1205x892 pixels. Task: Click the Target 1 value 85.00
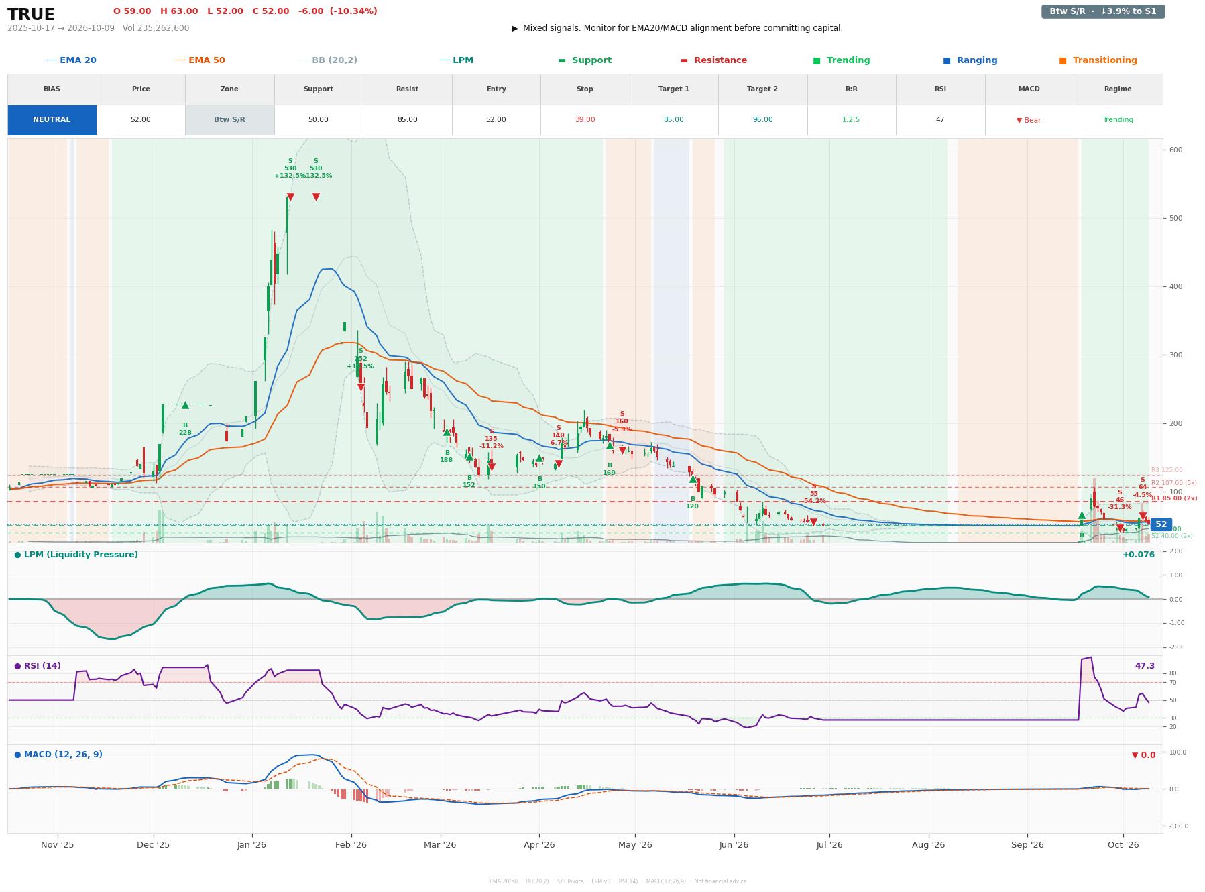point(673,120)
